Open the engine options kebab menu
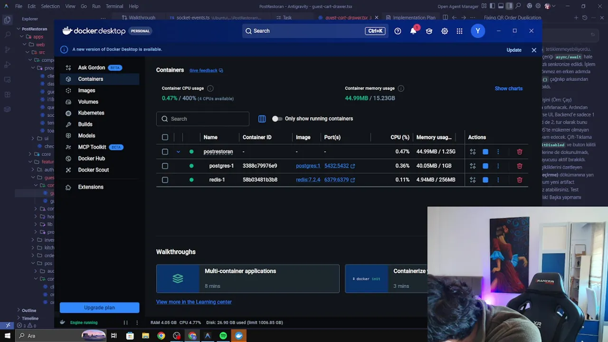608x342 pixels. point(137,323)
